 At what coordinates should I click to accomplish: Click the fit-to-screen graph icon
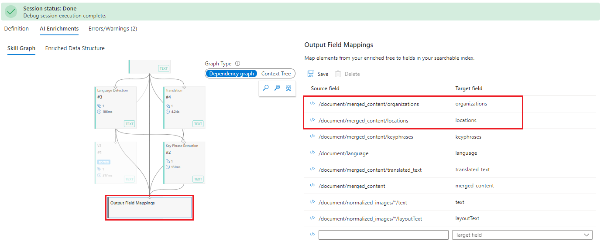(x=288, y=88)
